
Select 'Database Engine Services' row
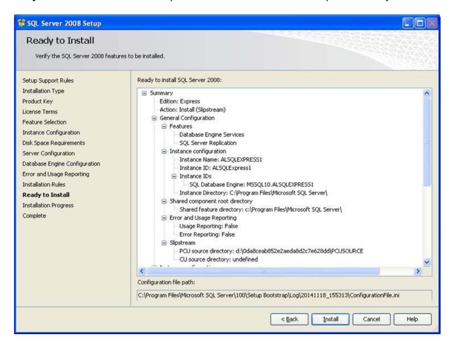(x=212, y=134)
